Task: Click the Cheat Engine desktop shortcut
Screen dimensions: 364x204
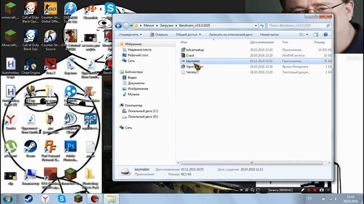Action: pyautogui.click(x=30, y=66)
